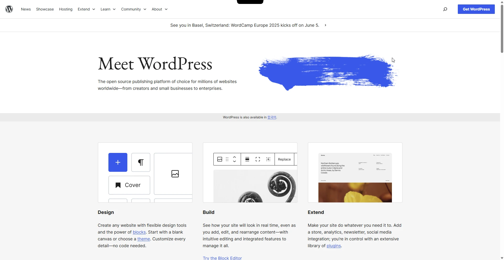The height and width of the screenshot is (260, 504).
Task: Expand the About dropdown menu
Action: tap(160, 9)
